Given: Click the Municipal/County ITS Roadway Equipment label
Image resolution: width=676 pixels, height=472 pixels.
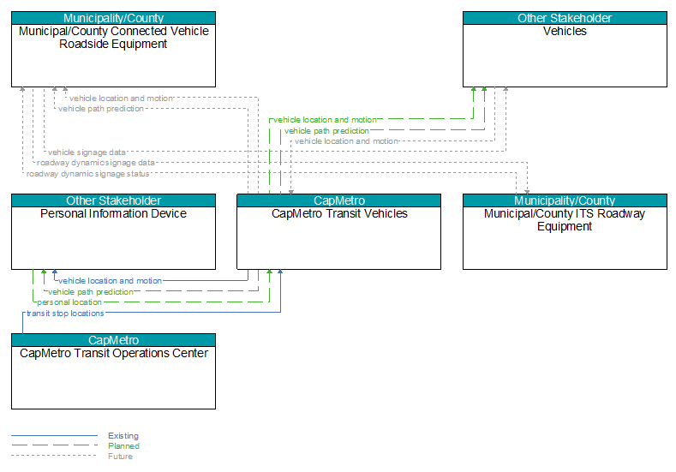Looking at the screenshot, I should point(565,220).
